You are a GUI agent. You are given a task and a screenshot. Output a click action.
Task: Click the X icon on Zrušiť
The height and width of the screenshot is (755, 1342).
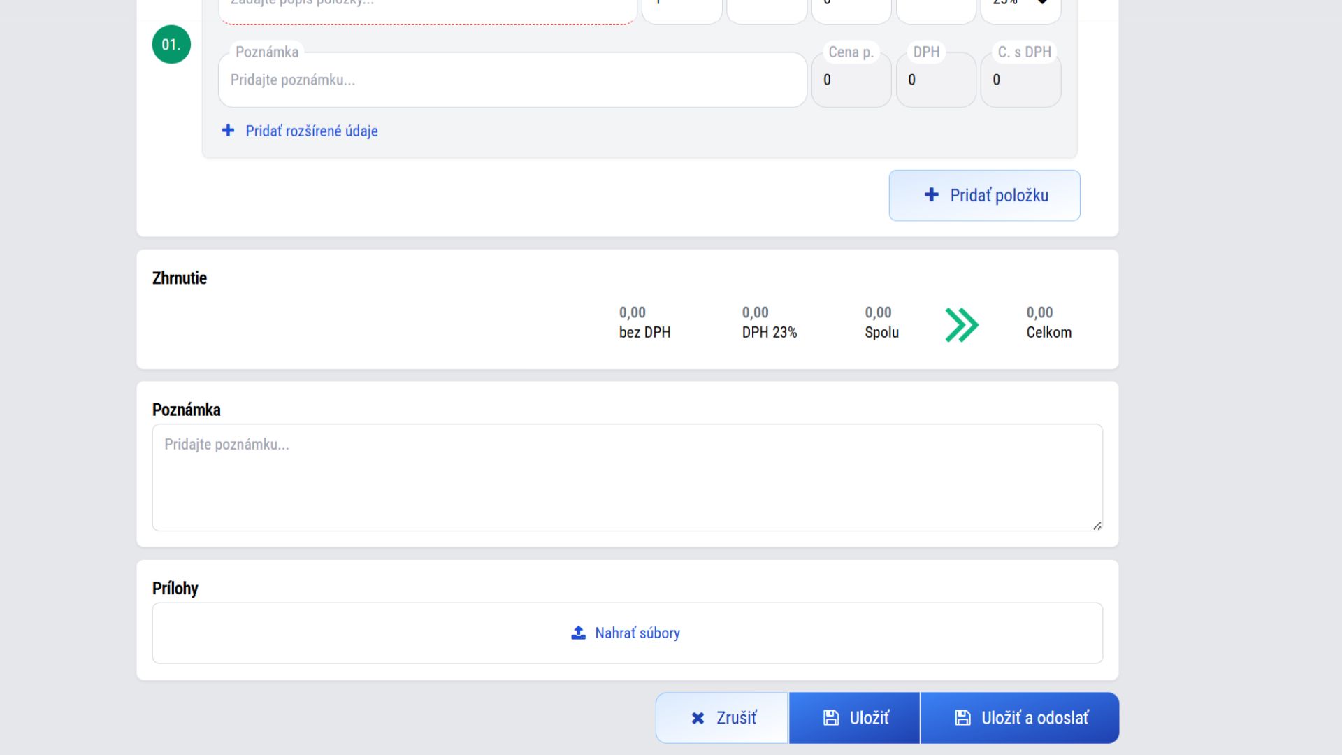point(698,718)
